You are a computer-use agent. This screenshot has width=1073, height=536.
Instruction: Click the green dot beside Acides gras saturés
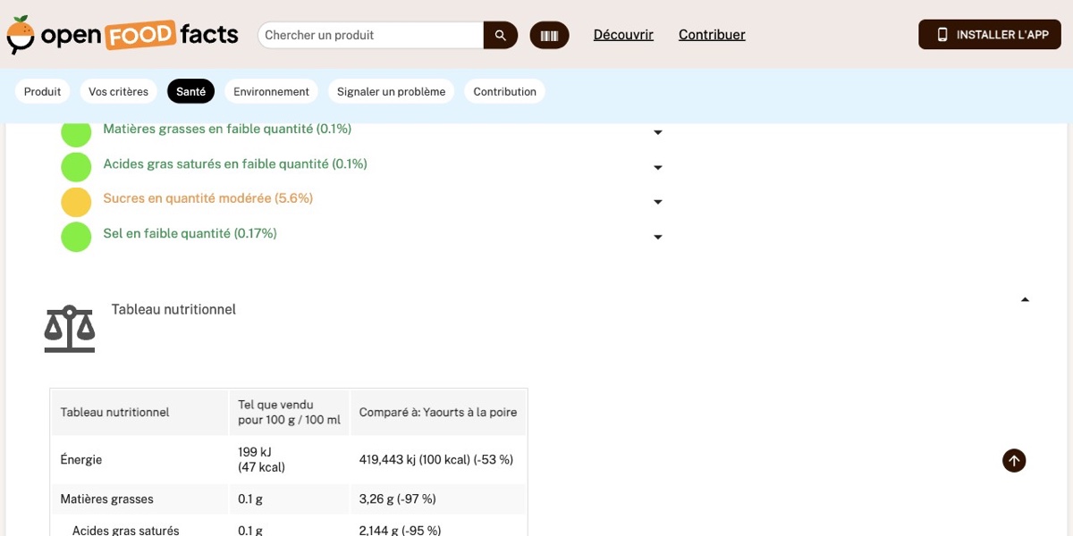pos(76,167)
